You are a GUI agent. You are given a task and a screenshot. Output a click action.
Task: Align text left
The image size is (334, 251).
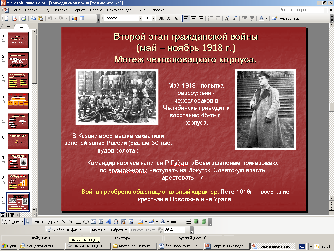tap(186, 18)
